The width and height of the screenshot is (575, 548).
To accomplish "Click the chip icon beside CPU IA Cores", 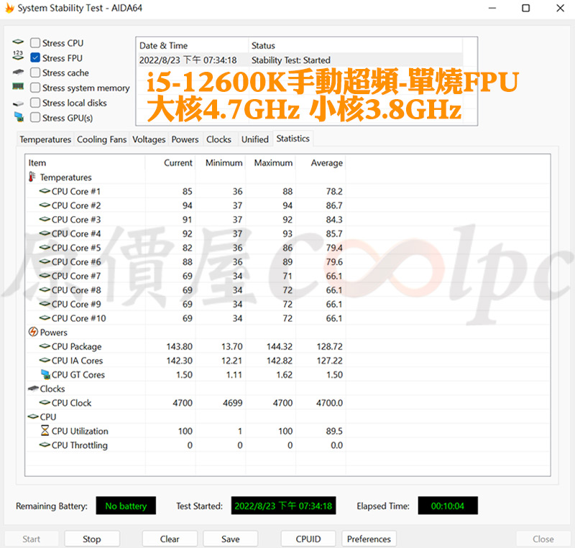I will [x=45, y=360].
